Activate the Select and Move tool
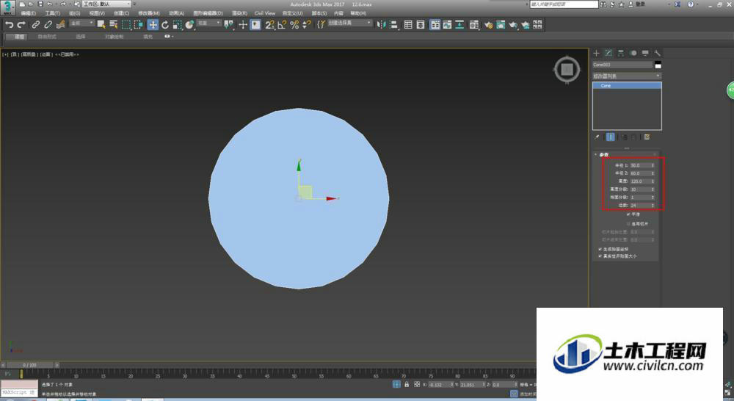The image size is (734, 401). point(153,25)
